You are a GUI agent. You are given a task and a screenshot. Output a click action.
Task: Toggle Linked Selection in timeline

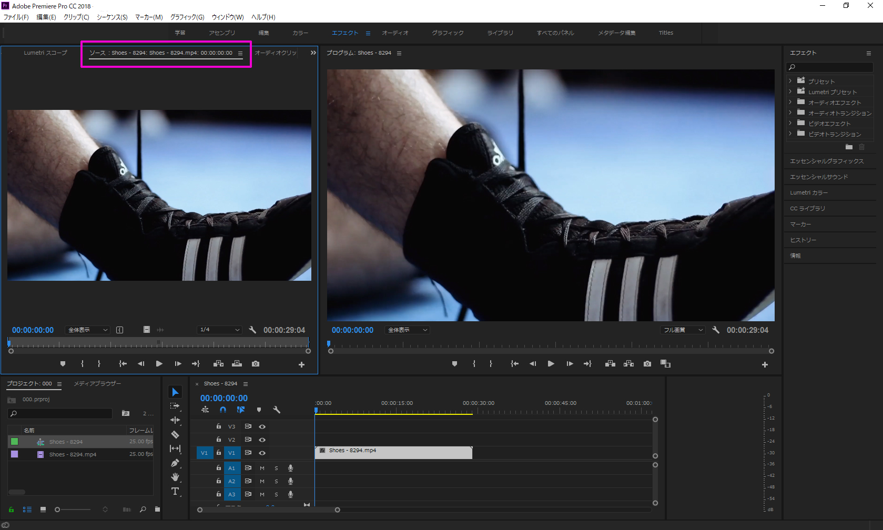pos(241,410)
